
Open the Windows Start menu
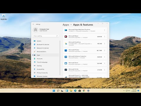tap(54, 91)
